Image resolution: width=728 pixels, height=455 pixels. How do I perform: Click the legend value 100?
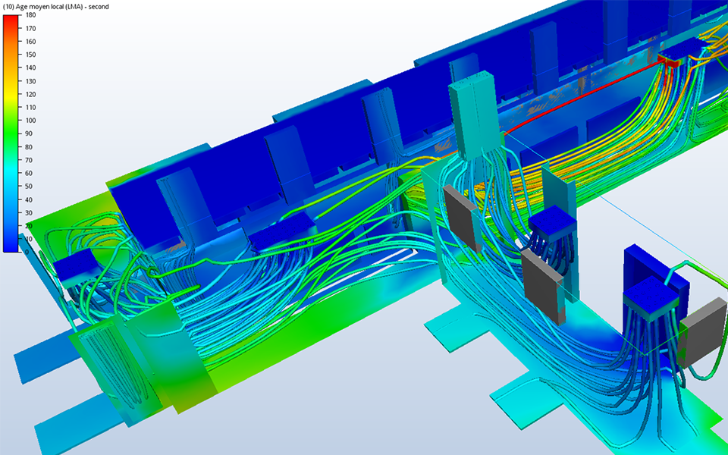click(31, 121)
